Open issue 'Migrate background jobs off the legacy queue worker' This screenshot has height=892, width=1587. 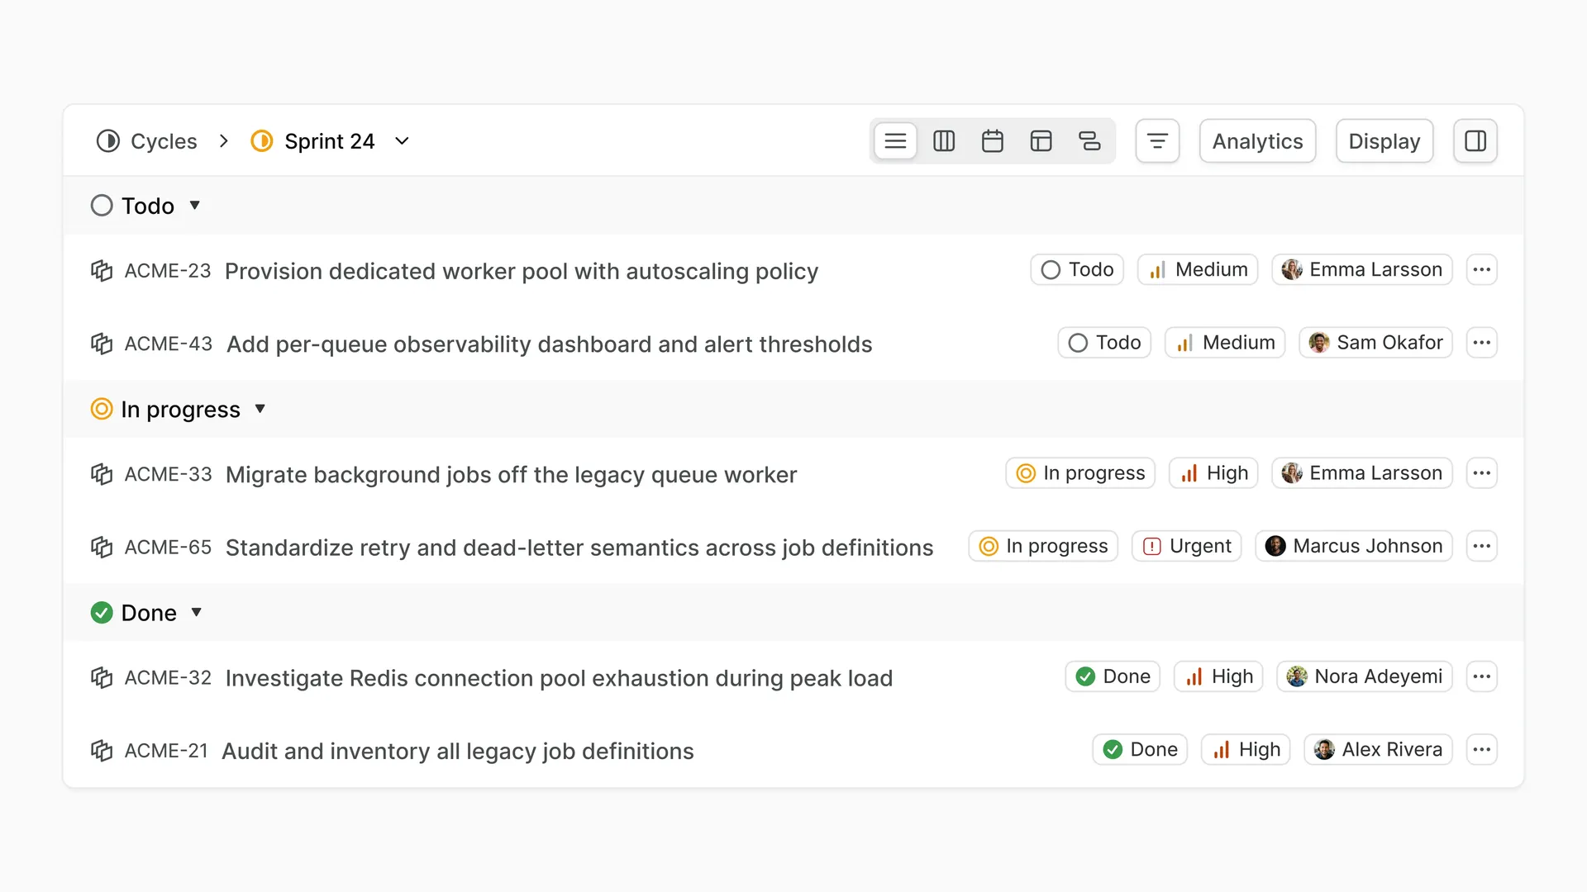[511, 474]
